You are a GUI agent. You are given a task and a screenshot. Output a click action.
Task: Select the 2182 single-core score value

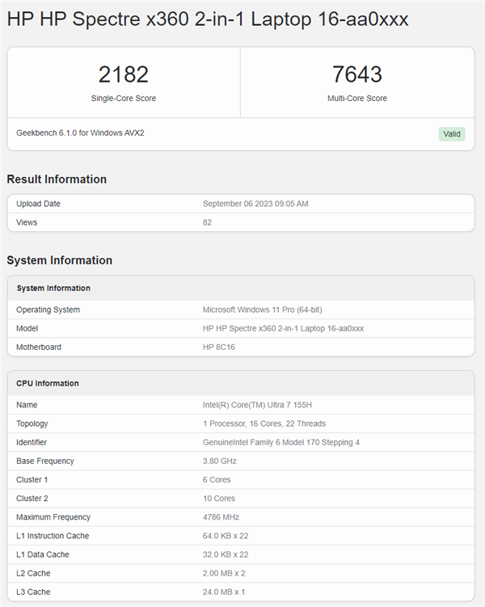(124, 74)
